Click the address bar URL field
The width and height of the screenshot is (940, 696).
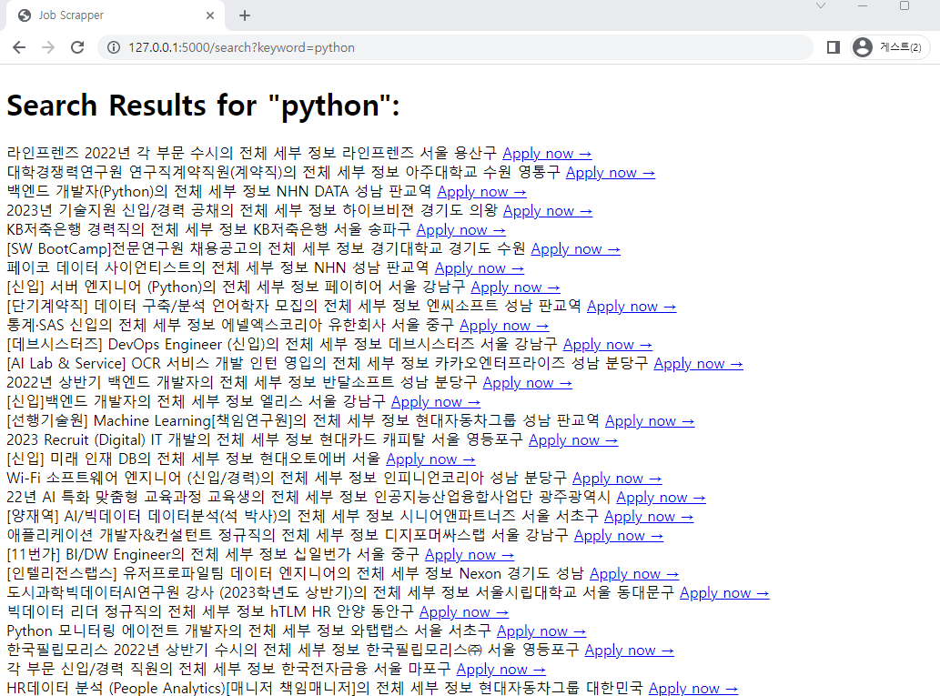(456, 47)
